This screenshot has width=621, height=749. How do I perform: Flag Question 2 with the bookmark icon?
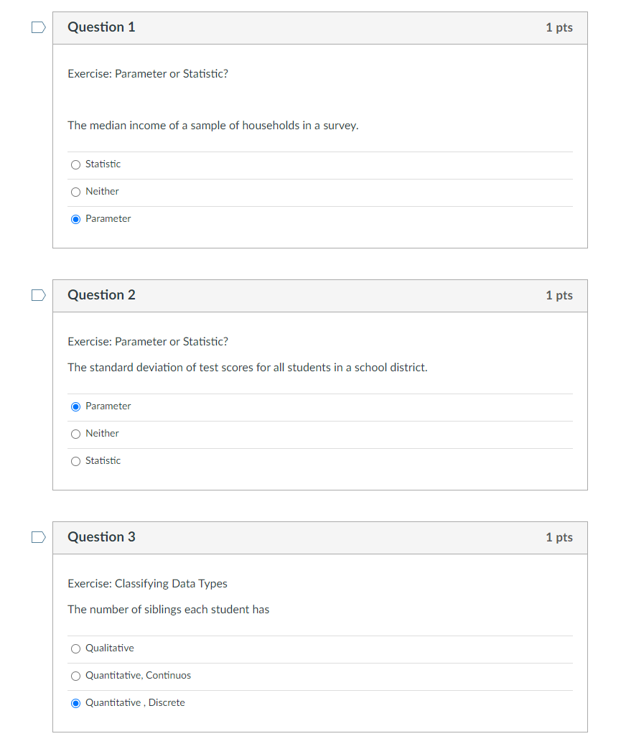pyautogui.click(x=38, y=295)
